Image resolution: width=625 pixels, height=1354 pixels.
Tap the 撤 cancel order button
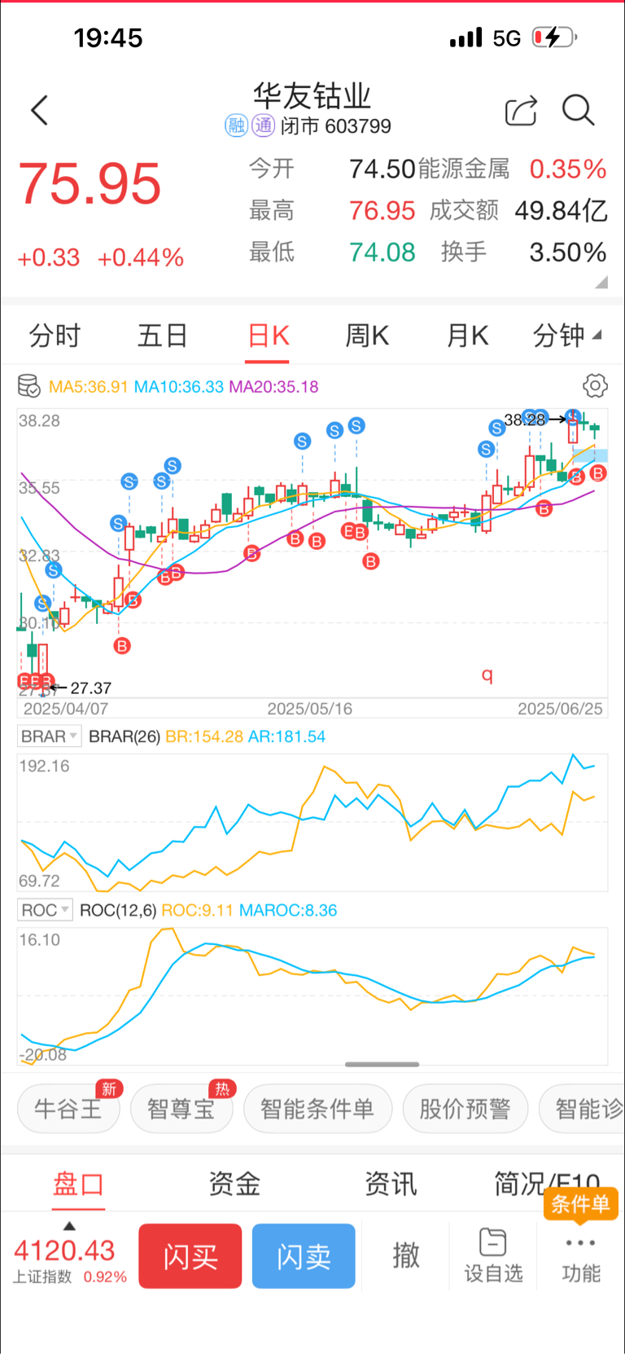(405, 1255)
